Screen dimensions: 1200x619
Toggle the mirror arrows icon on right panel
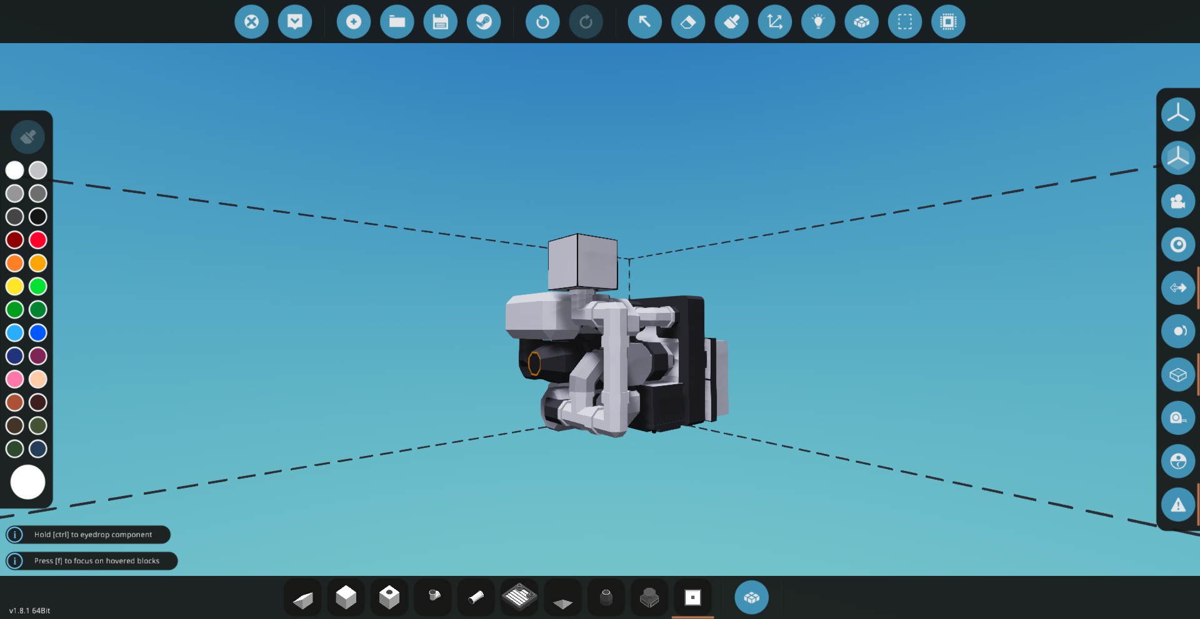(x=1178, y=288)
